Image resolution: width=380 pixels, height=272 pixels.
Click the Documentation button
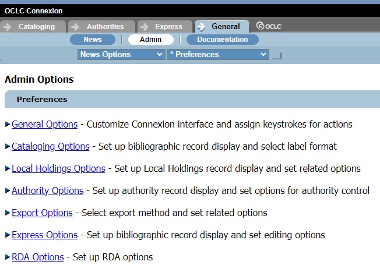click(222, 40)
